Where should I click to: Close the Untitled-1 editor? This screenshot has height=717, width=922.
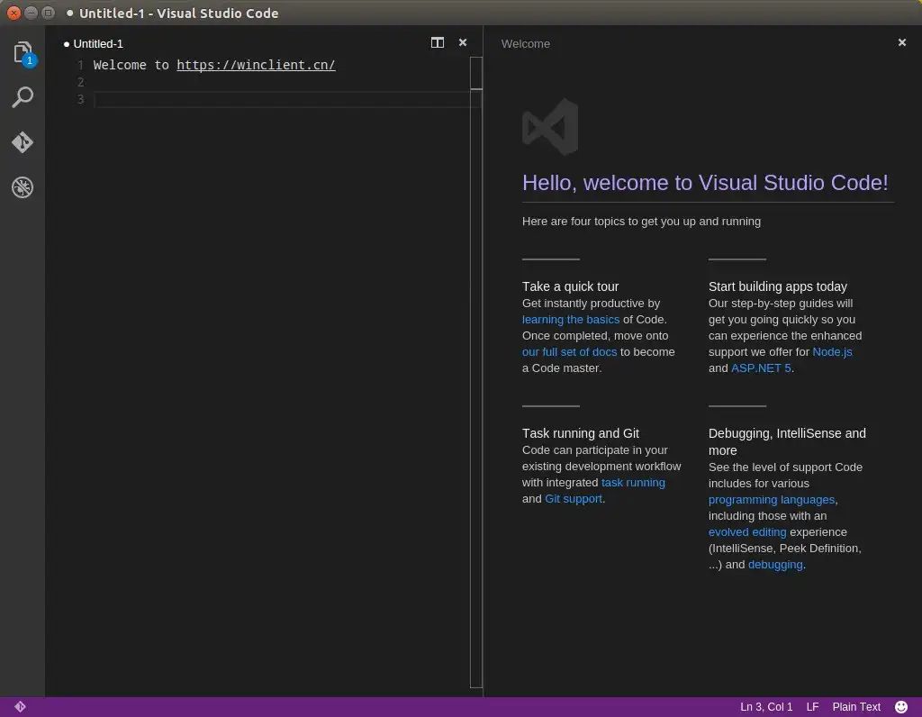(463, 42)
